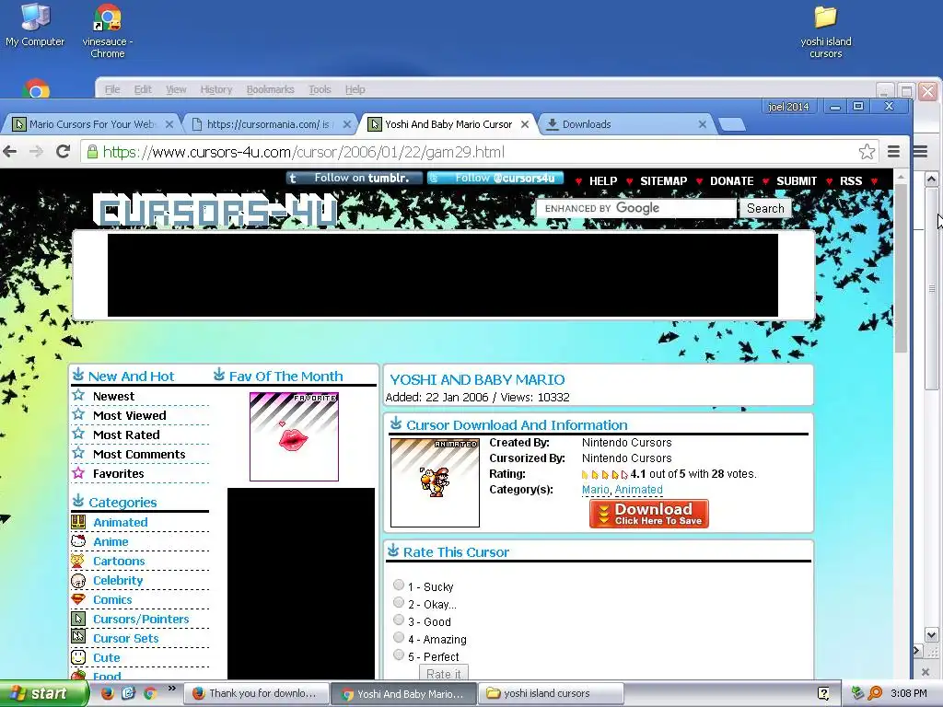
Task: Close the Downloads tab
Action: pos(703,124)
